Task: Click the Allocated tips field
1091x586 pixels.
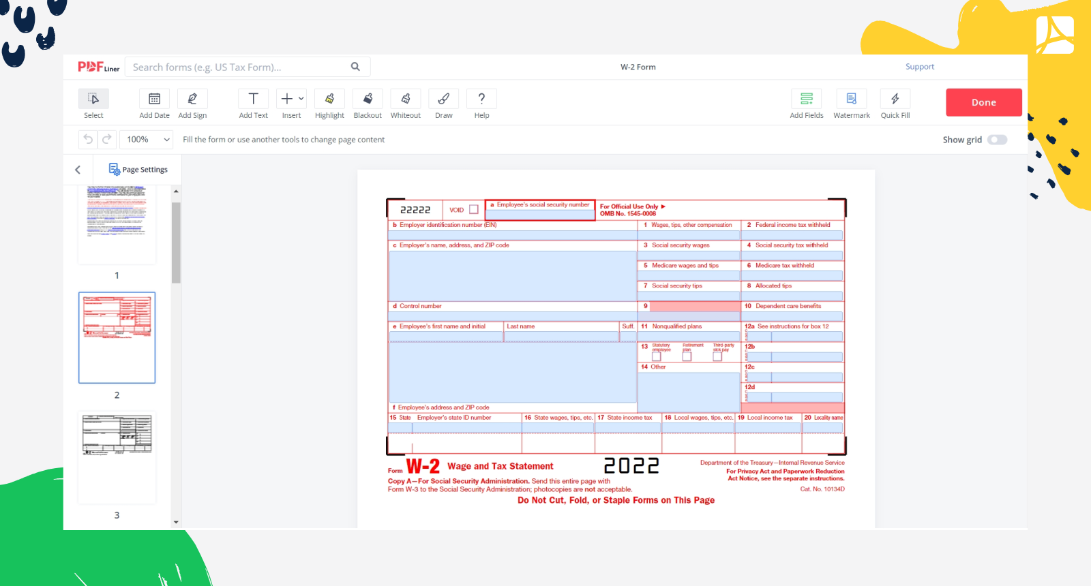Action: 792,296
